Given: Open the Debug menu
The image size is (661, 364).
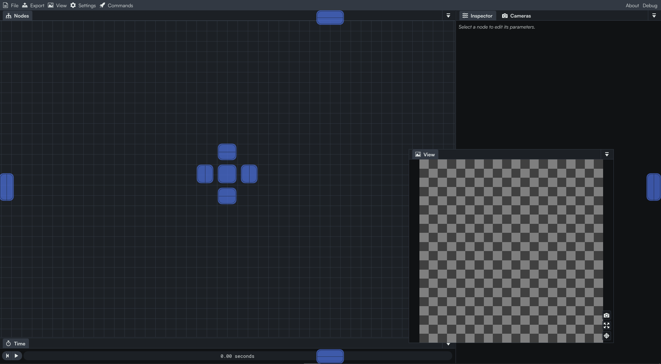Looking at the screenshot, I should (x=650, y=6).
